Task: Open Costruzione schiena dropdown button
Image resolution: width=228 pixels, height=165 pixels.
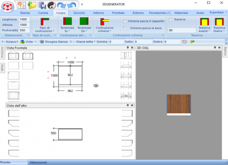Action: [104, 25]
